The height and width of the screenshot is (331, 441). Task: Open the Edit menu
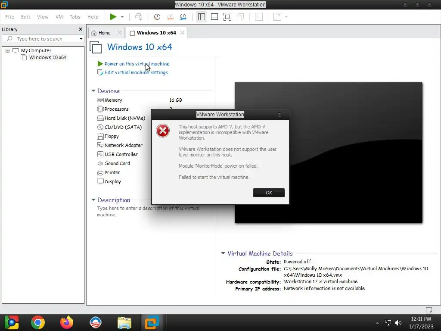[x=25, y=17]
